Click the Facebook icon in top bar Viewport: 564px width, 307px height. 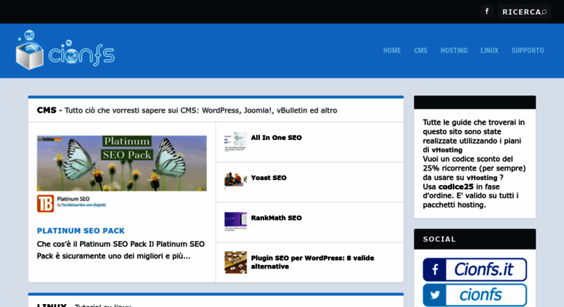point(486,12)
